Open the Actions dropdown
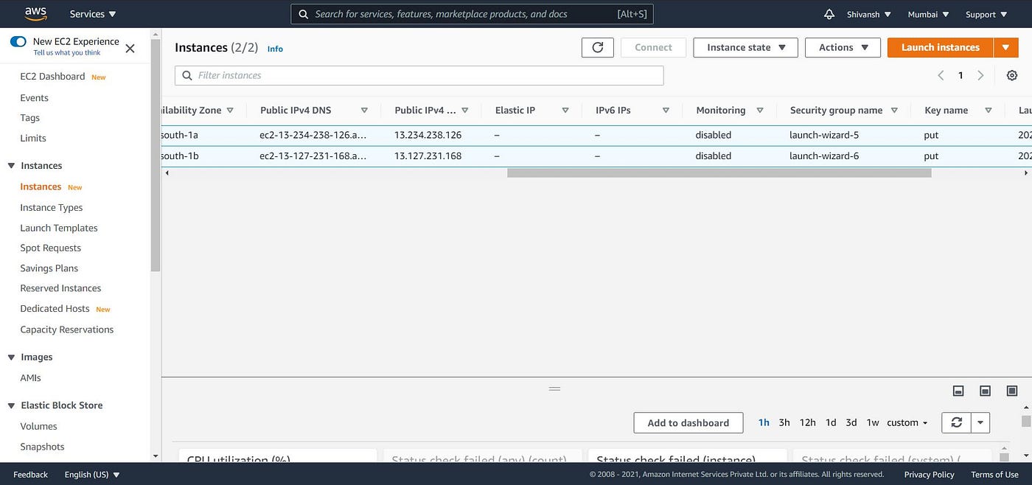The height and width of the screenshot is (485, 1032). click(843, 47)
